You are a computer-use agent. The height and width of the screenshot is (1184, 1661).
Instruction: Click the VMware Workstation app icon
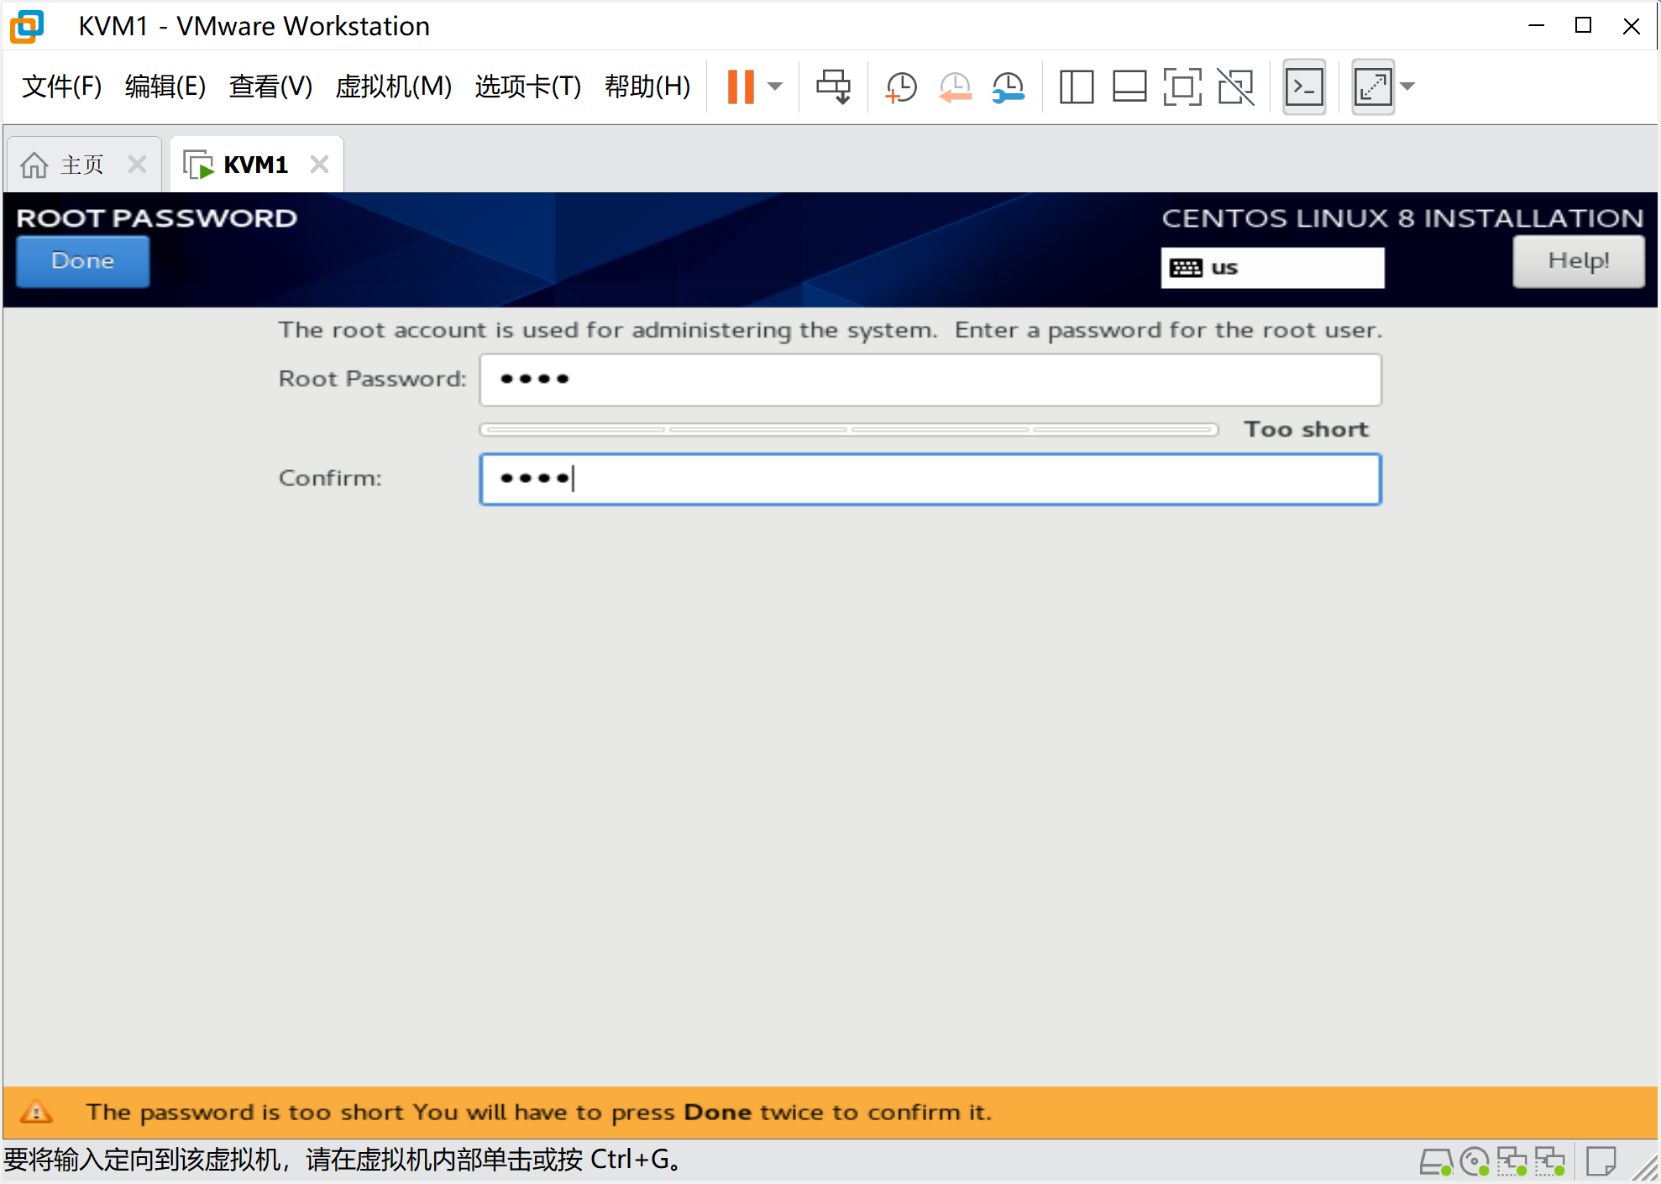click(28, 26)
